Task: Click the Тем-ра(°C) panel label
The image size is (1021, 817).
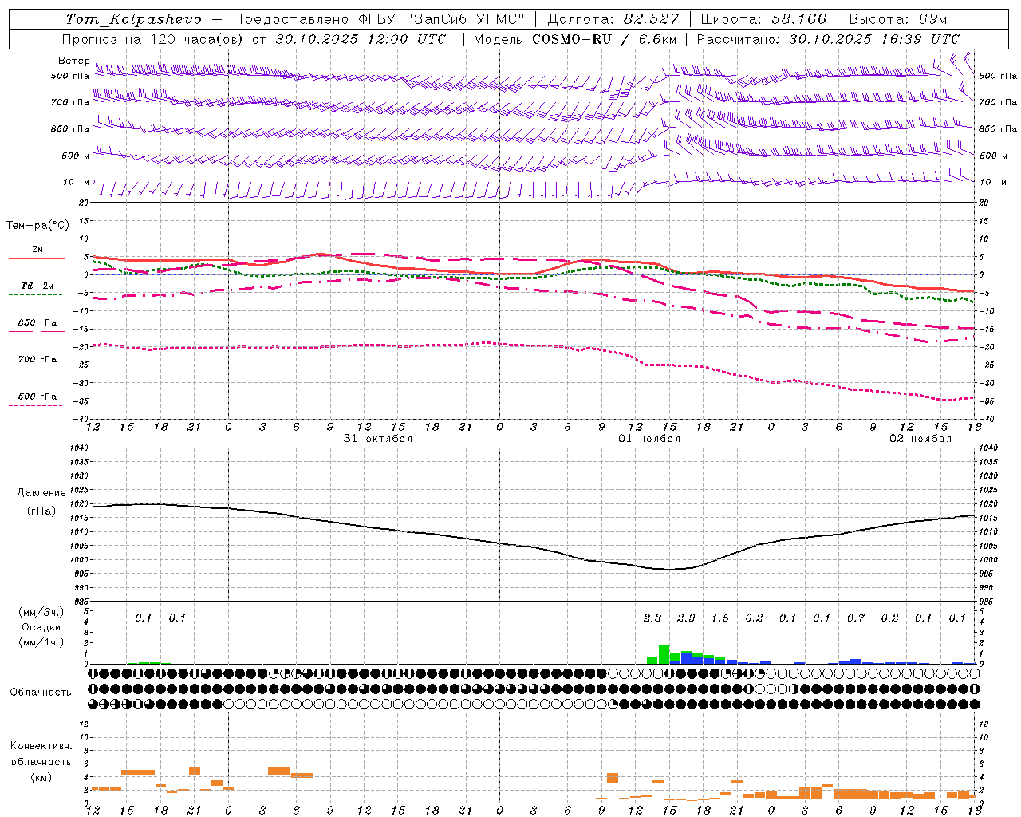Action: tap(37, 226)
